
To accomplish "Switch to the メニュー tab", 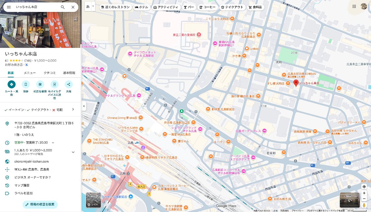I will point(30,73).
